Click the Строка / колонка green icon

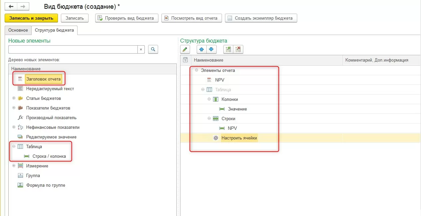(x=27, y=156)
